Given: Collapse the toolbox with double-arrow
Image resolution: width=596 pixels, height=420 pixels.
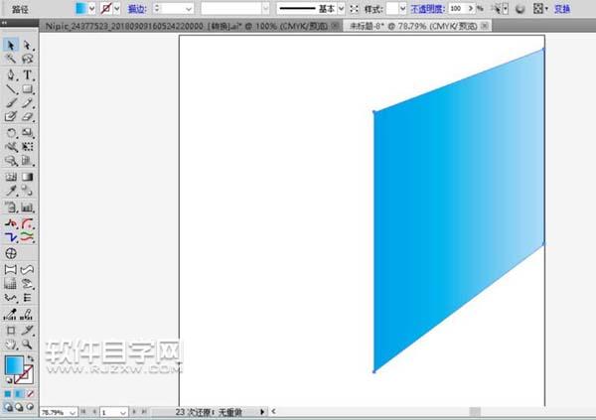Looking at the screenshot, I should 4,23.
